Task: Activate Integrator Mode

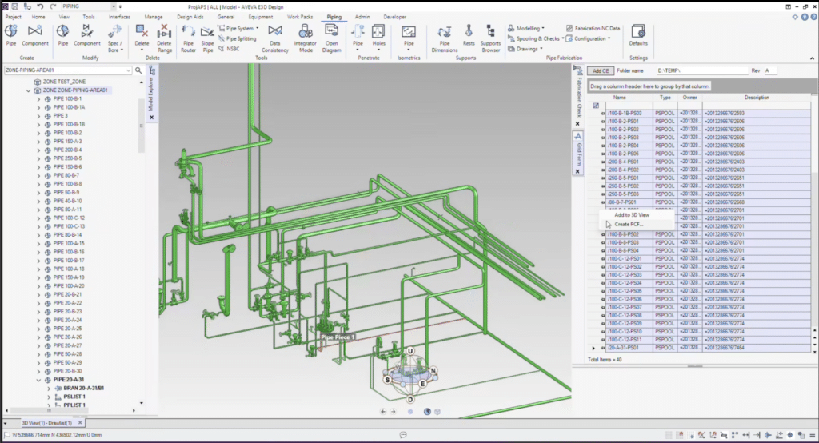Action: (306, 38)
